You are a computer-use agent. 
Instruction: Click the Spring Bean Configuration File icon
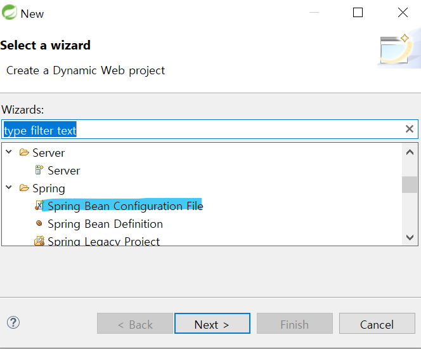39,206
